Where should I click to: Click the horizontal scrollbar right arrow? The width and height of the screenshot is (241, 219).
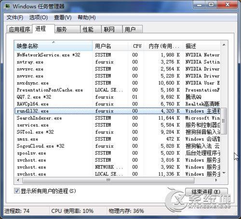point(216,180)
